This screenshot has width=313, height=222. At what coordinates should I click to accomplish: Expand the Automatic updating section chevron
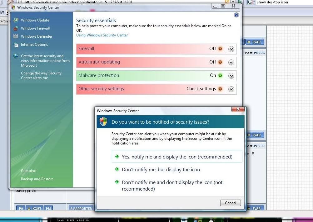pyautogui.click(x=231, y=63)
